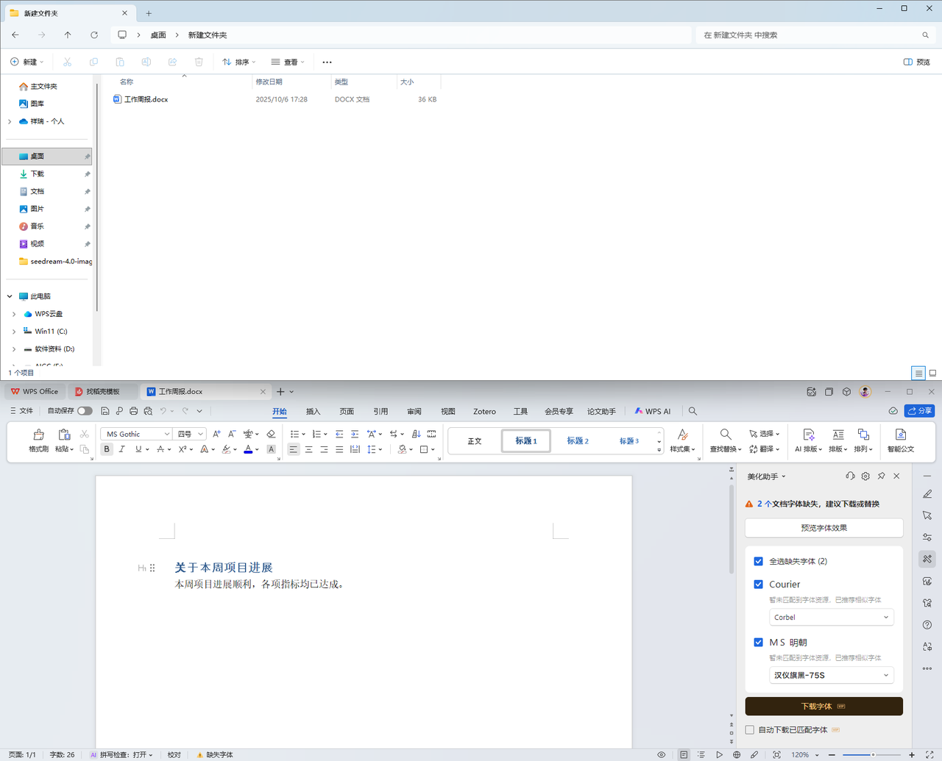Click the support headset icon in 美化助手
This screenshot has height=761, width=942.
850,476
